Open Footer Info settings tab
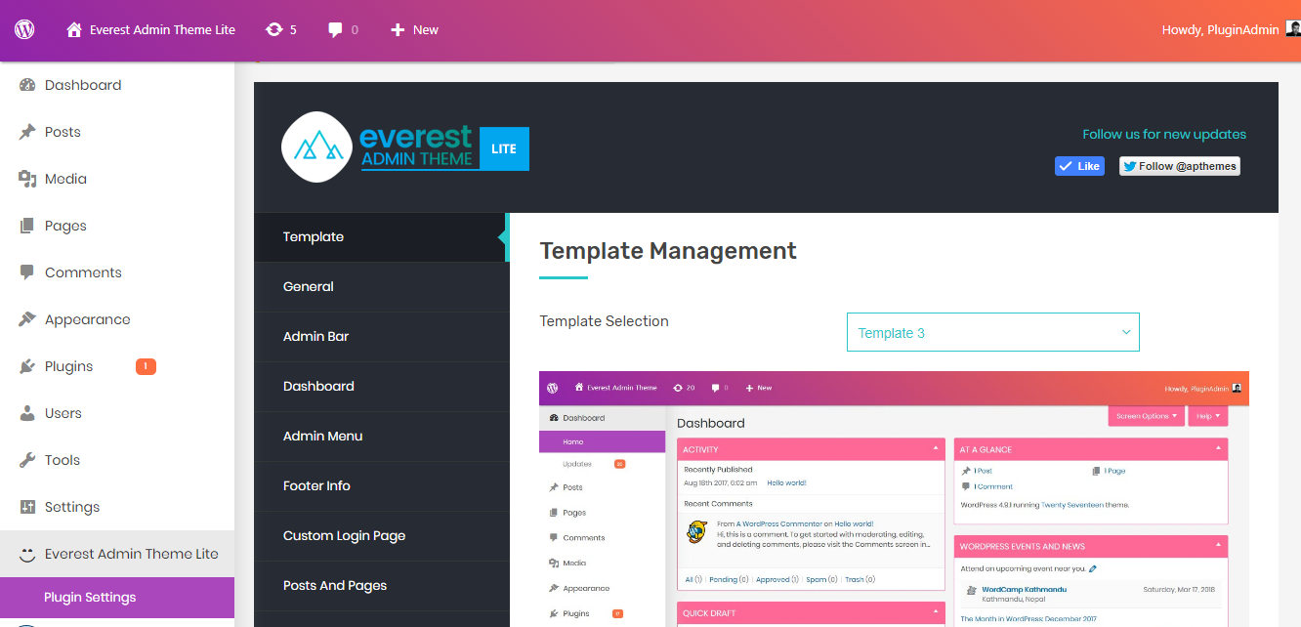The image size is (1301, 627). tap(381, 486)
